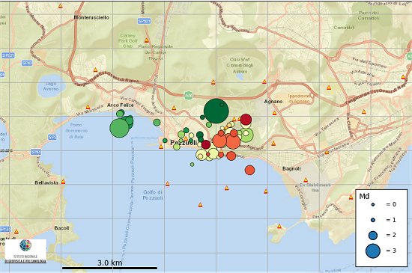Click the largest dark green earthquake circle
This screenshot has height=273, width=412.
pos(216,111)
